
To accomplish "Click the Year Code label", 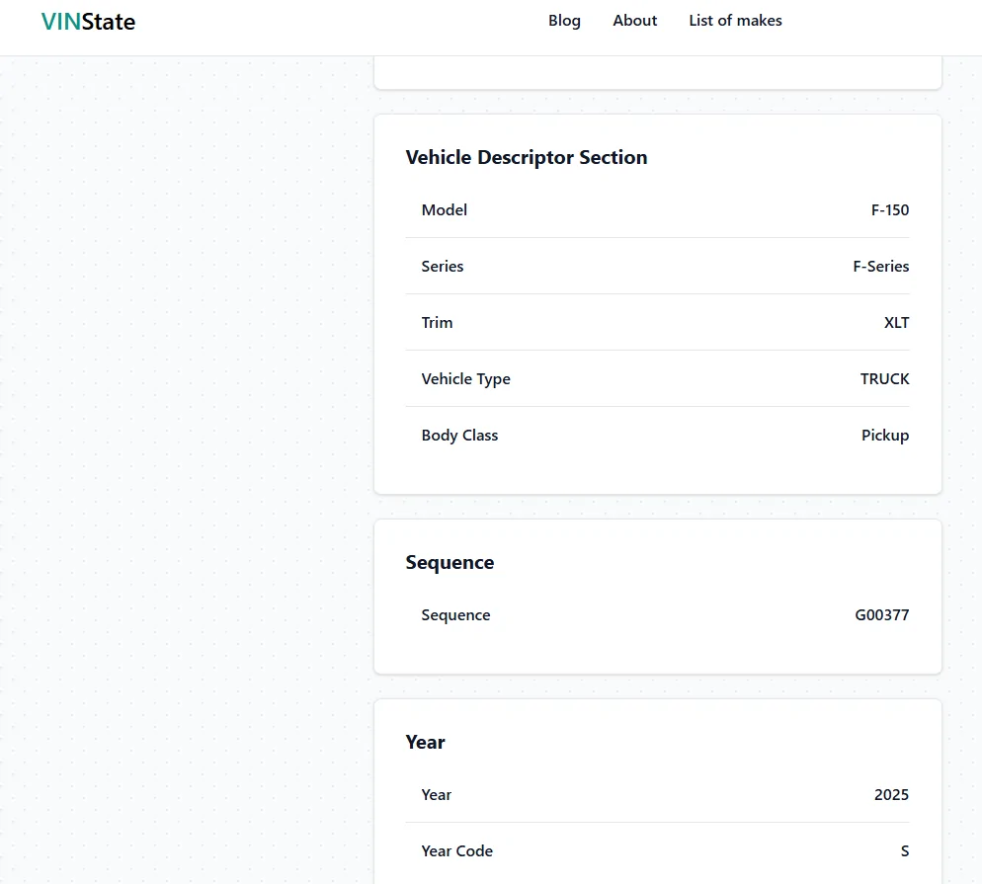I will [456, 851].
